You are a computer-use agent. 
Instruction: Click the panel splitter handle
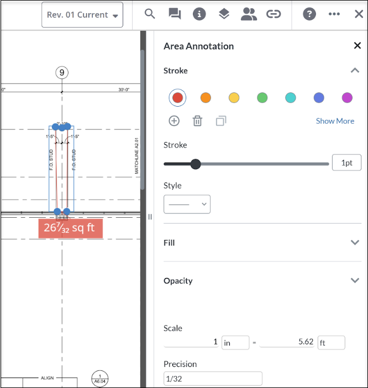pos(150,217)
